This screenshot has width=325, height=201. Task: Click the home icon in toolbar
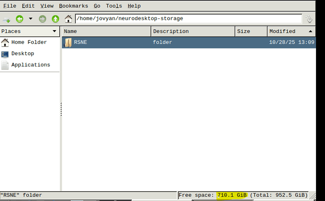pos(68,19)
